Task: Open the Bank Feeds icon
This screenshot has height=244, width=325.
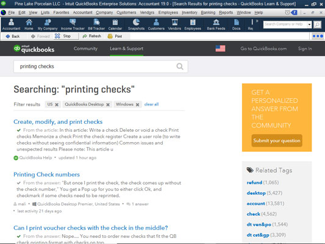Action: (x=216, y=24)
